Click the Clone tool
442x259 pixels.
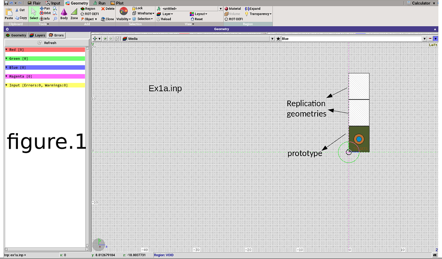tap(107, 19)
